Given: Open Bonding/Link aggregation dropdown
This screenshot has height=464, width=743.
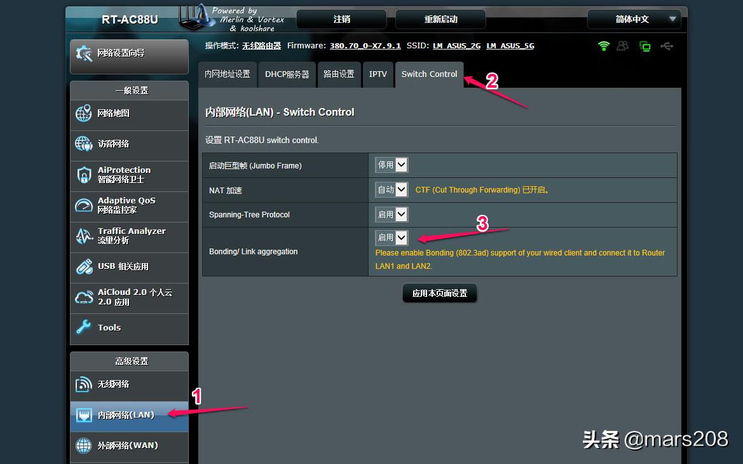Looking at the screenshot, I should tap(392, 238).
